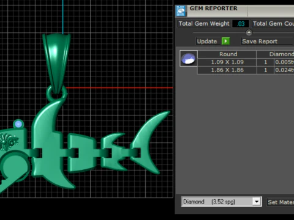Click the Total Gem Weight label
The height and width of the screenshot is (220, 294).
[x=204, y=24]
